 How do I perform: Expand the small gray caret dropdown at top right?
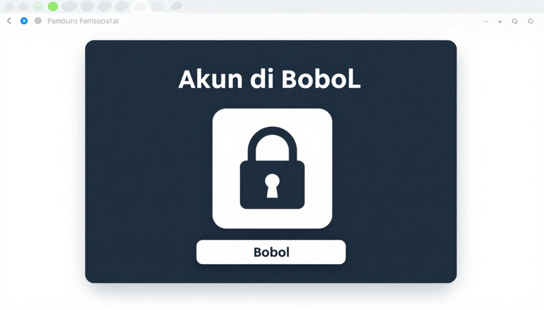coord(500,22)
